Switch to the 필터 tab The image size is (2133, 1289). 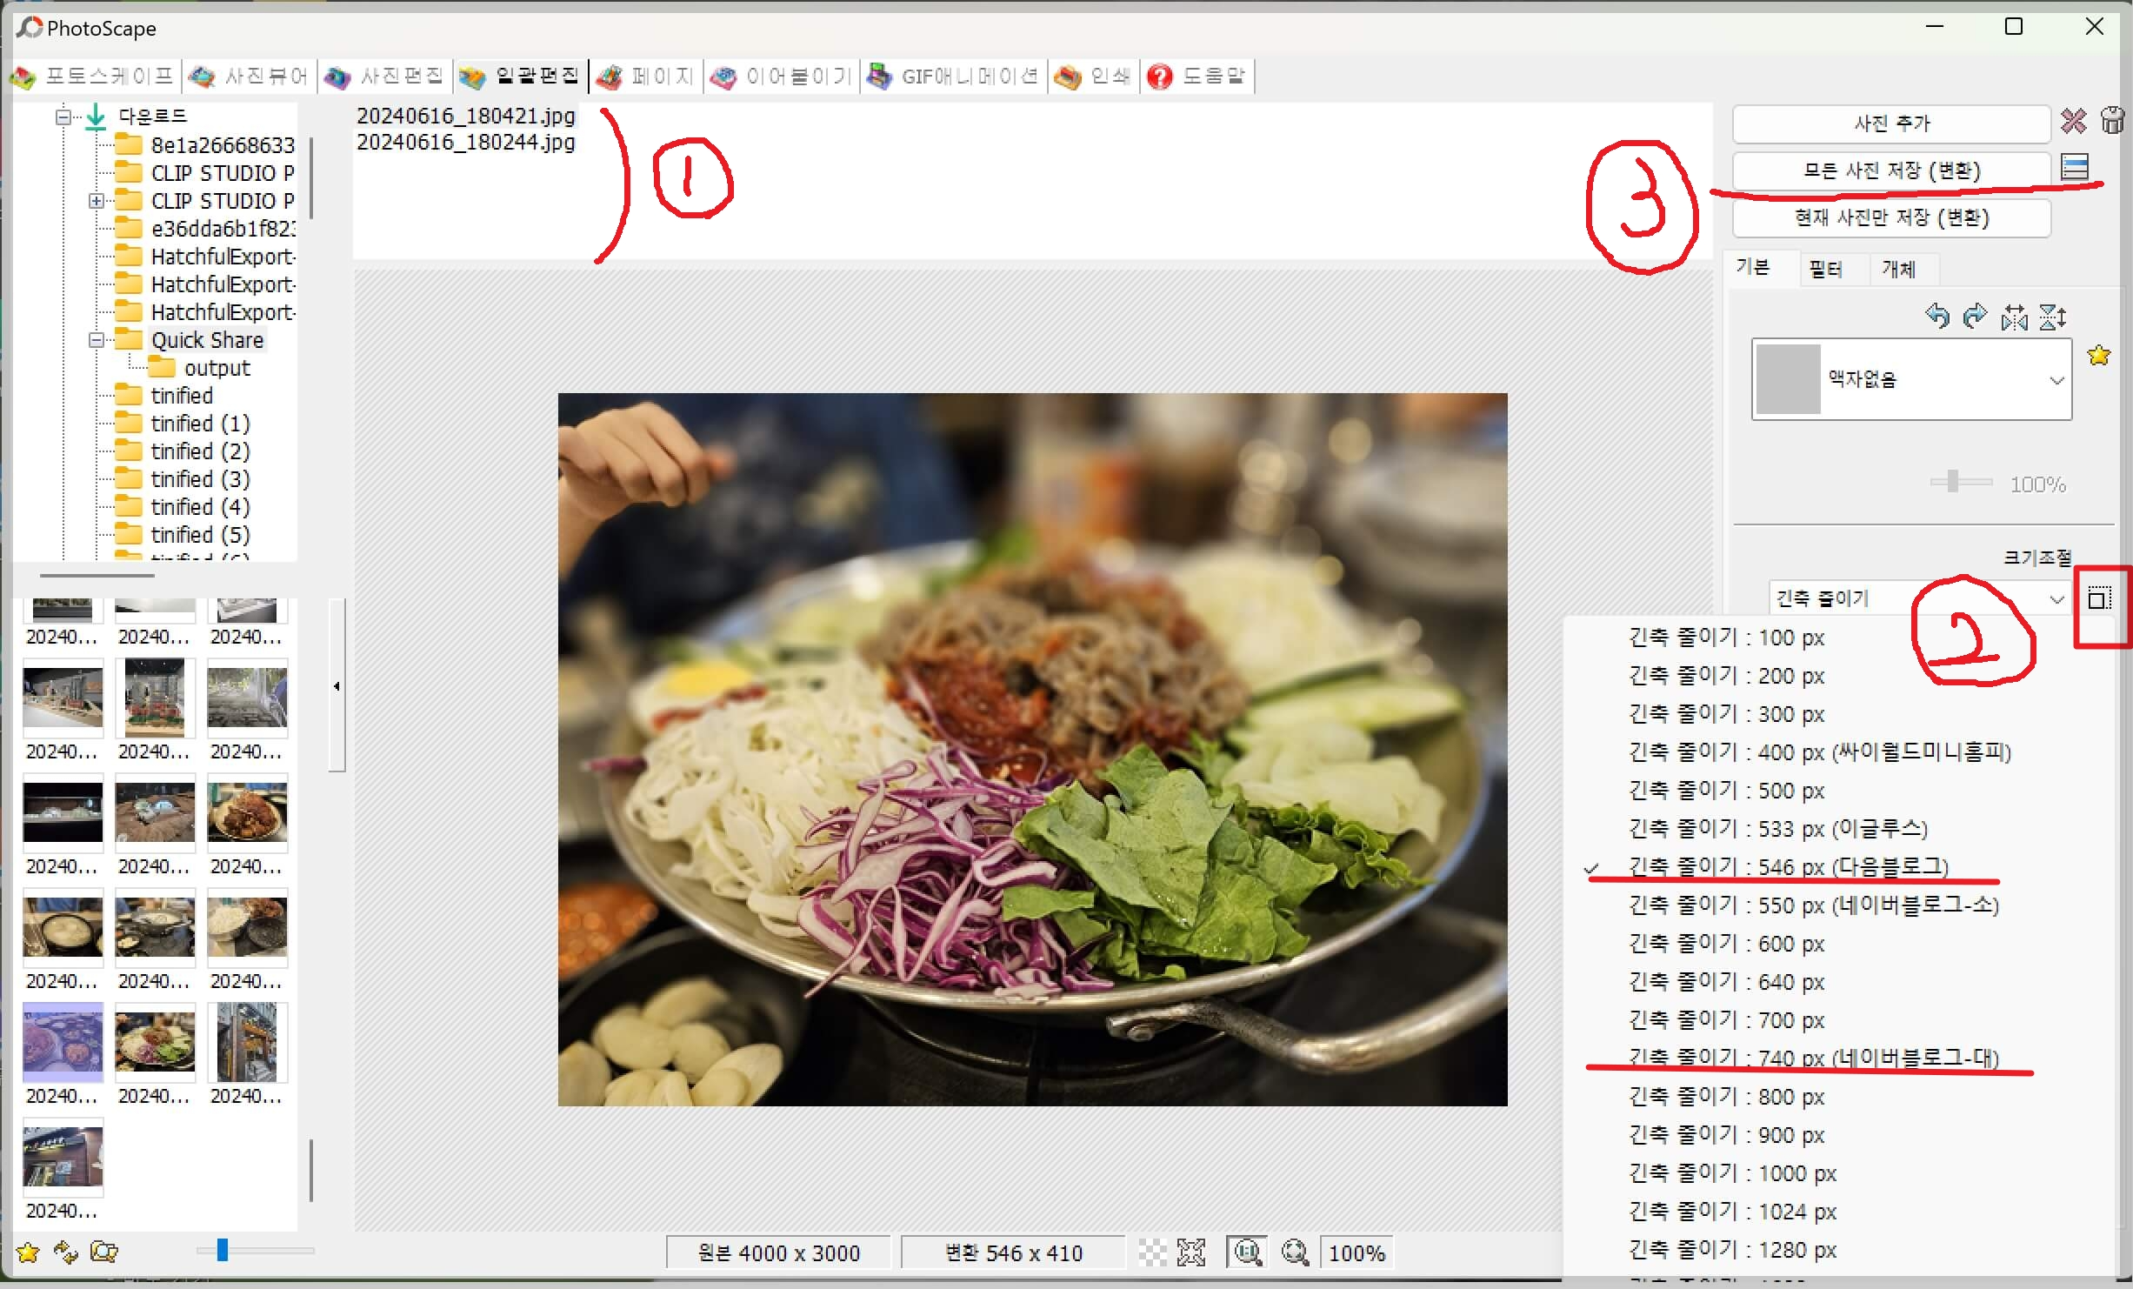pyautogui.click(x=1825, y=269)
